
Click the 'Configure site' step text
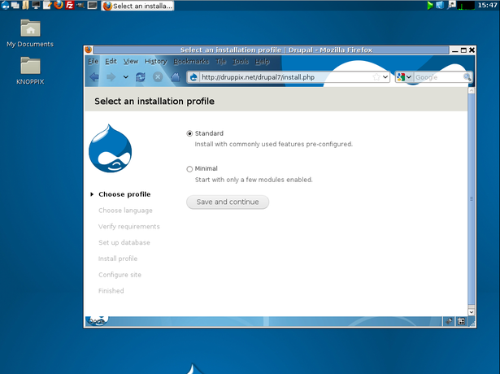(120, 275)
